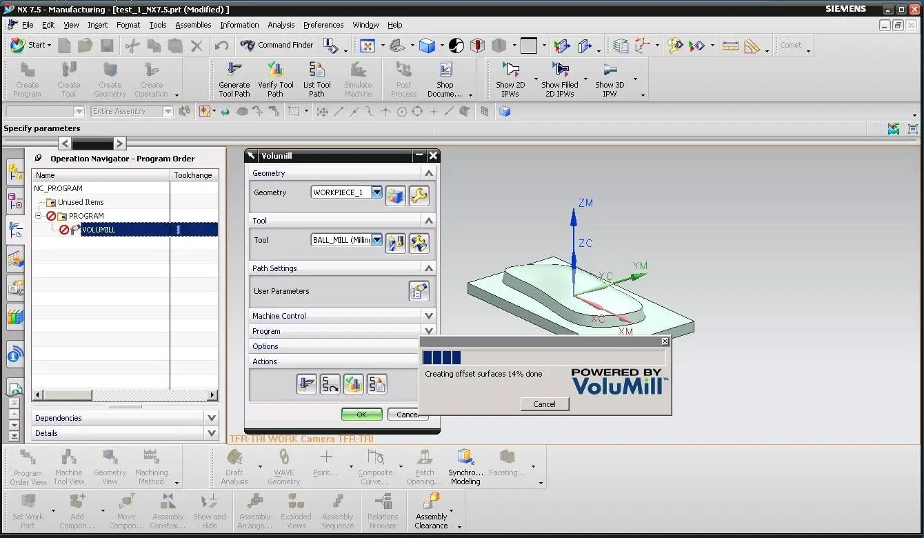This screenshot has height=538, width=924.
Task: Click the shaded rendering style icon
Action: 428,46
